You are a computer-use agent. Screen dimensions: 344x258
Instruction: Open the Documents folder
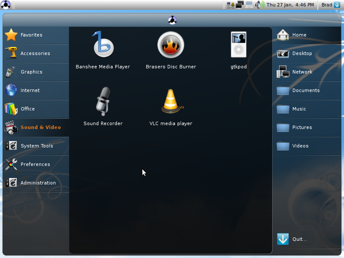click(308, 90)
